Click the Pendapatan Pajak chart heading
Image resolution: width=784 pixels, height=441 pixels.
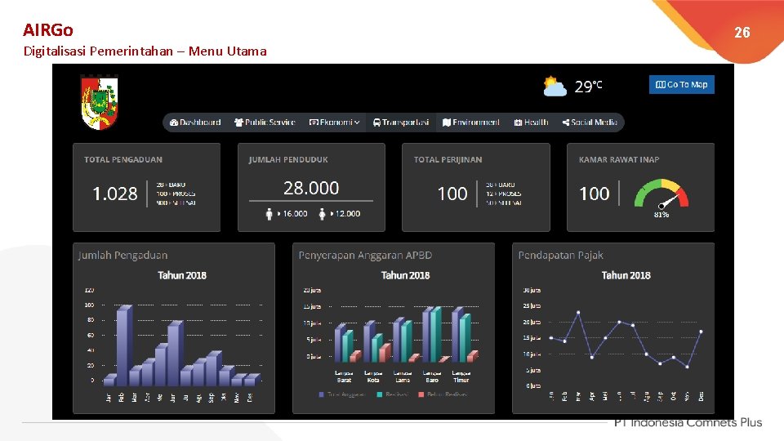pos(560,256)
